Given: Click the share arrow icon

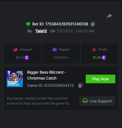Looking at the screenshot, I should (x=109, y=16).
